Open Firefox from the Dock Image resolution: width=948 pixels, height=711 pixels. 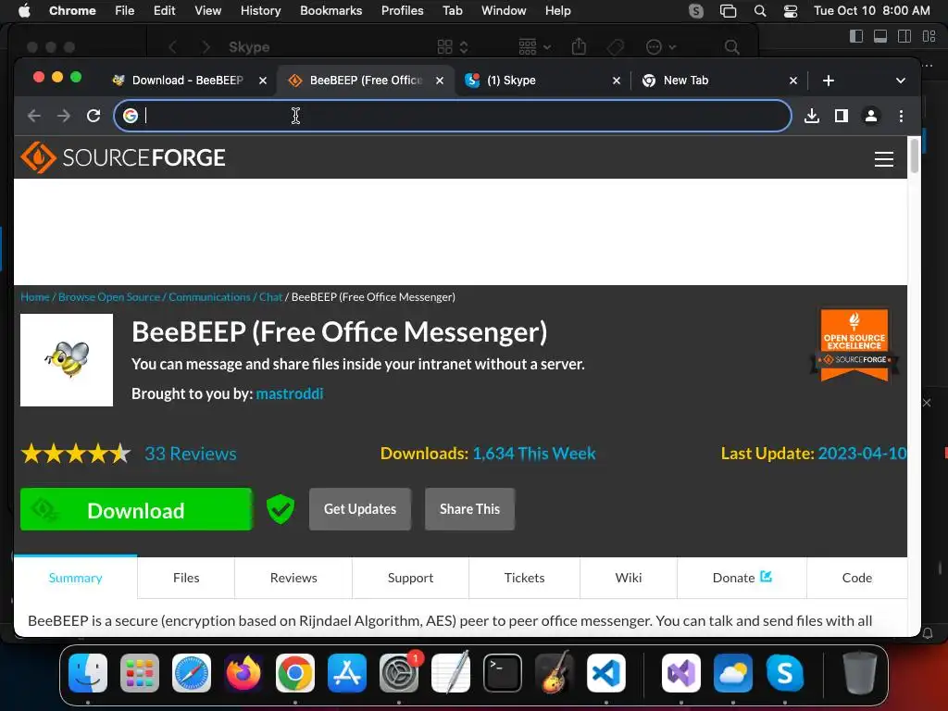(x=243, y=673)
